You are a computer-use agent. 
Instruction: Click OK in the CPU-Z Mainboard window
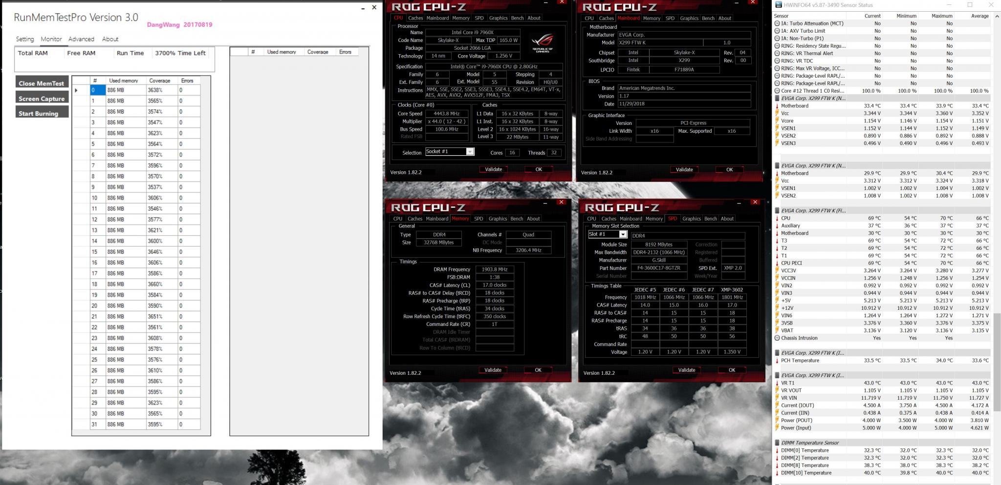point(729,169)
